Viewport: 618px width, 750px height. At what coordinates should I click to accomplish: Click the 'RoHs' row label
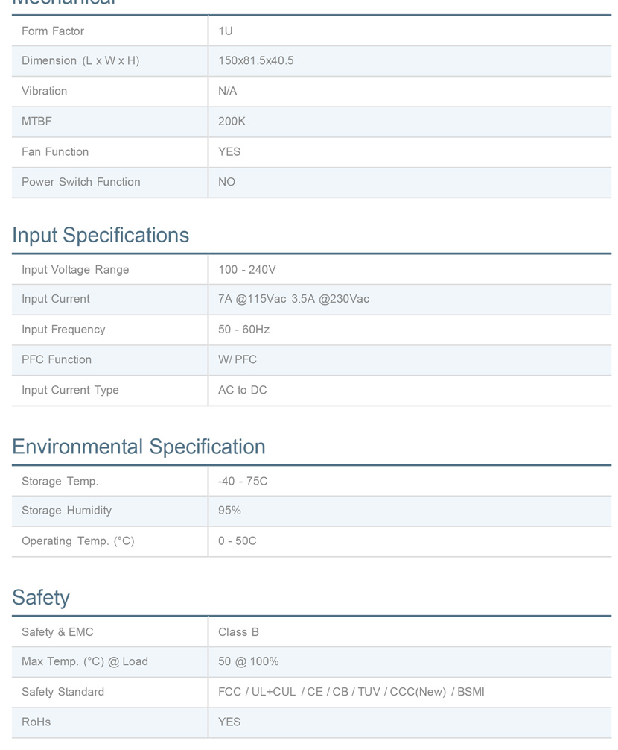[x=36, y=722]
